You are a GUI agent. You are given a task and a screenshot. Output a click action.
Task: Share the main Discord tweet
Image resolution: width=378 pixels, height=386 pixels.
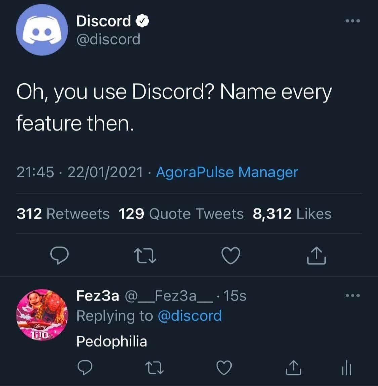tap(316, 256)
